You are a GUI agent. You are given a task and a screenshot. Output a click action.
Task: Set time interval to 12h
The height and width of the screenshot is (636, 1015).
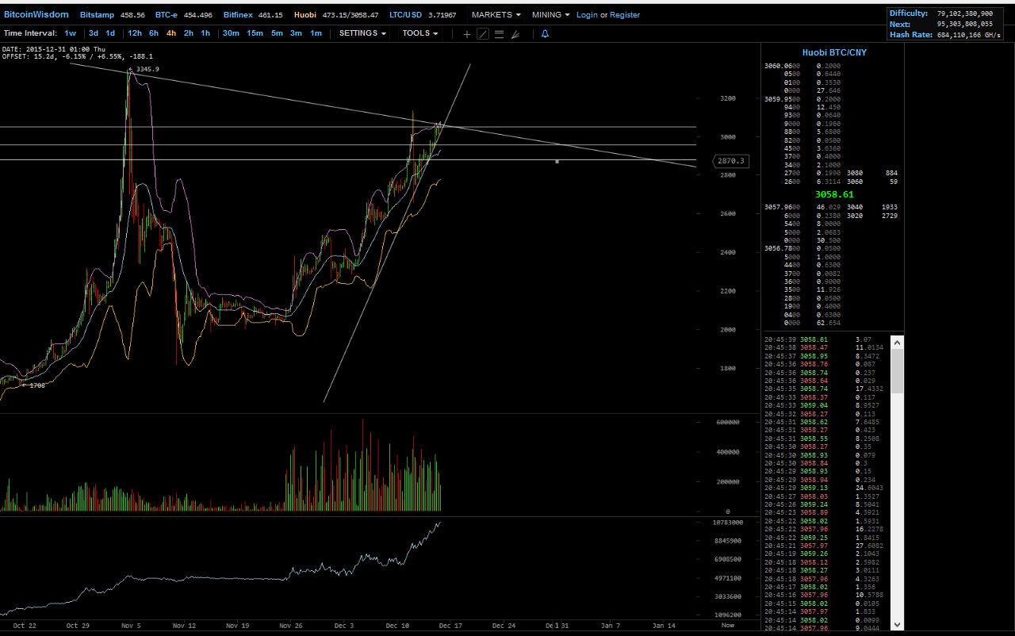135,33
